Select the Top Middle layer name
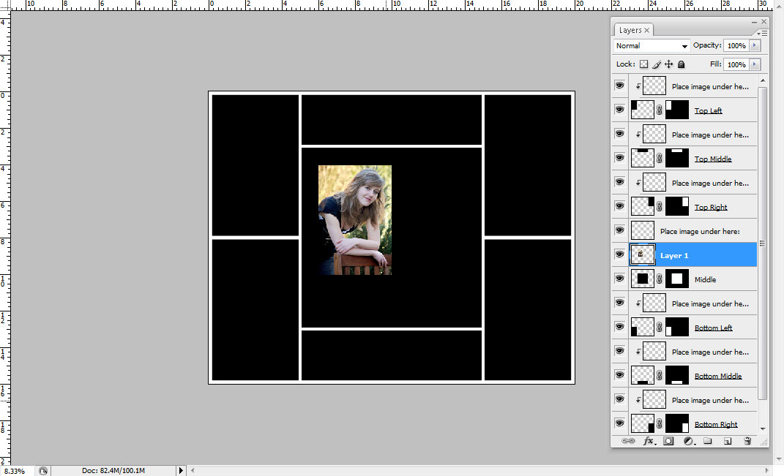The height and width of the screenshot is (476, 784). click(x=713, y=159)
